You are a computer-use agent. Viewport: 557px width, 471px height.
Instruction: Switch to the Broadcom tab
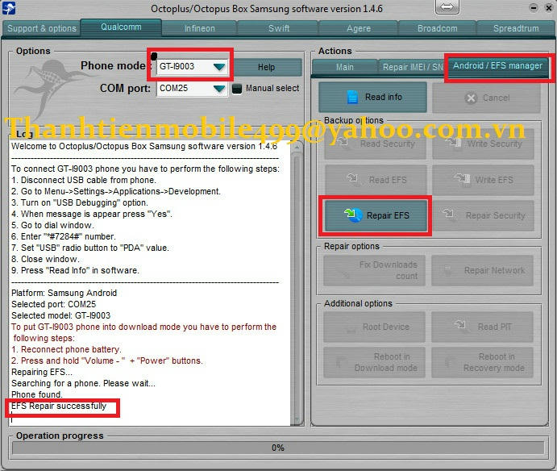click(x=437, y=28)
